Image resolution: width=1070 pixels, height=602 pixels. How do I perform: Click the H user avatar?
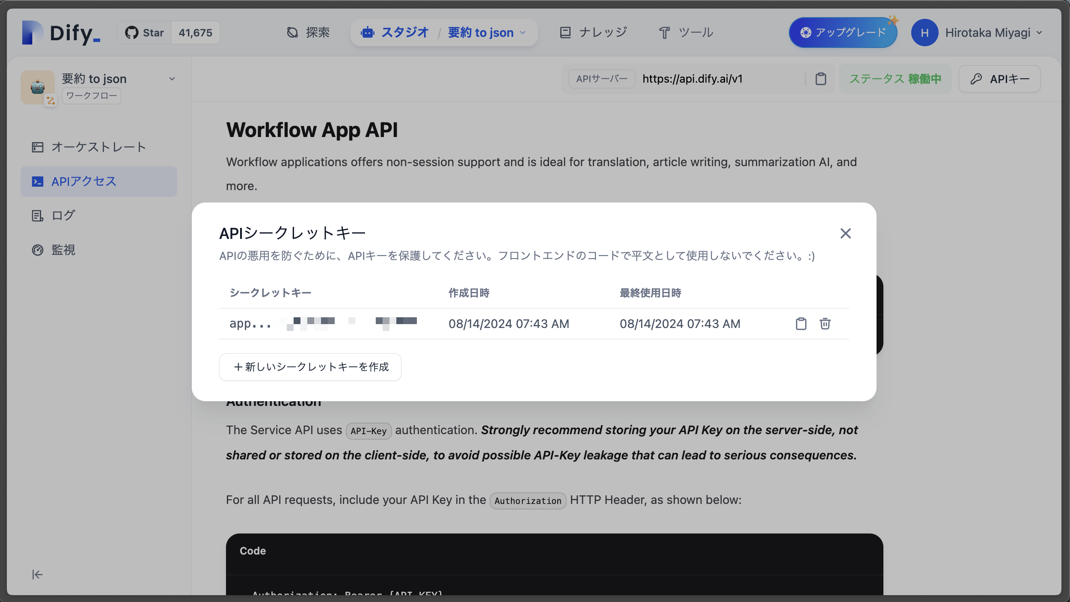[924, 33]
